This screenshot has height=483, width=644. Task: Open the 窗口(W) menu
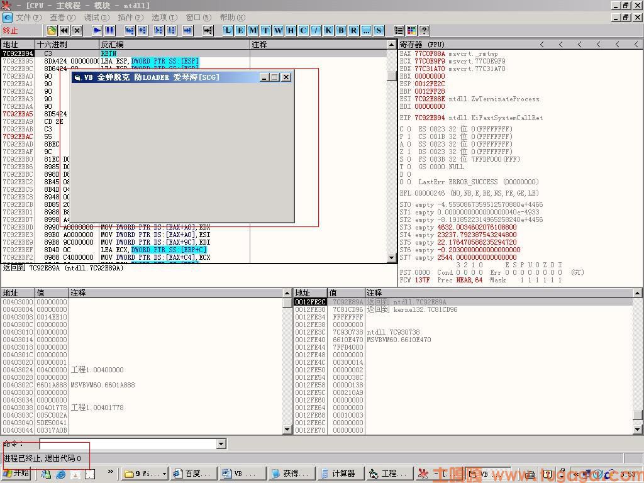[198, 17]
